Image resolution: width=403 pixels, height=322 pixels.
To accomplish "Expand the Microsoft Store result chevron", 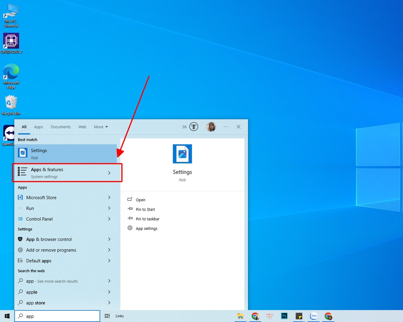I will [x=109, y=197].
